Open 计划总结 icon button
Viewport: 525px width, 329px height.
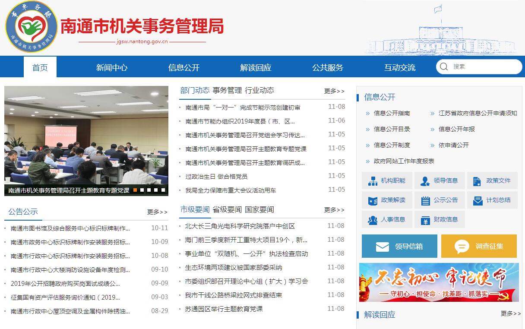478,200
